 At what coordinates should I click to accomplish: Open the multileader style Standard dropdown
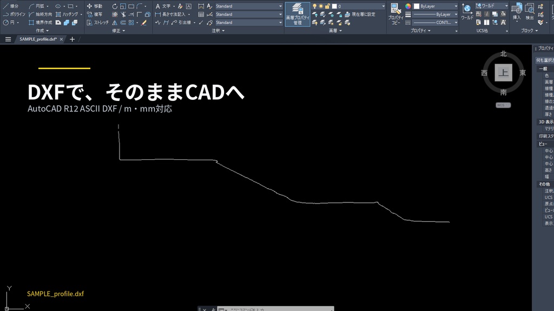(x=249, y=22)
